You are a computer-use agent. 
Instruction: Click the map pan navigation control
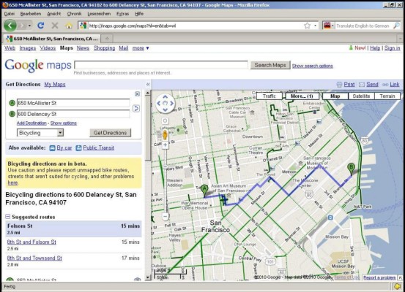[165, 104]
